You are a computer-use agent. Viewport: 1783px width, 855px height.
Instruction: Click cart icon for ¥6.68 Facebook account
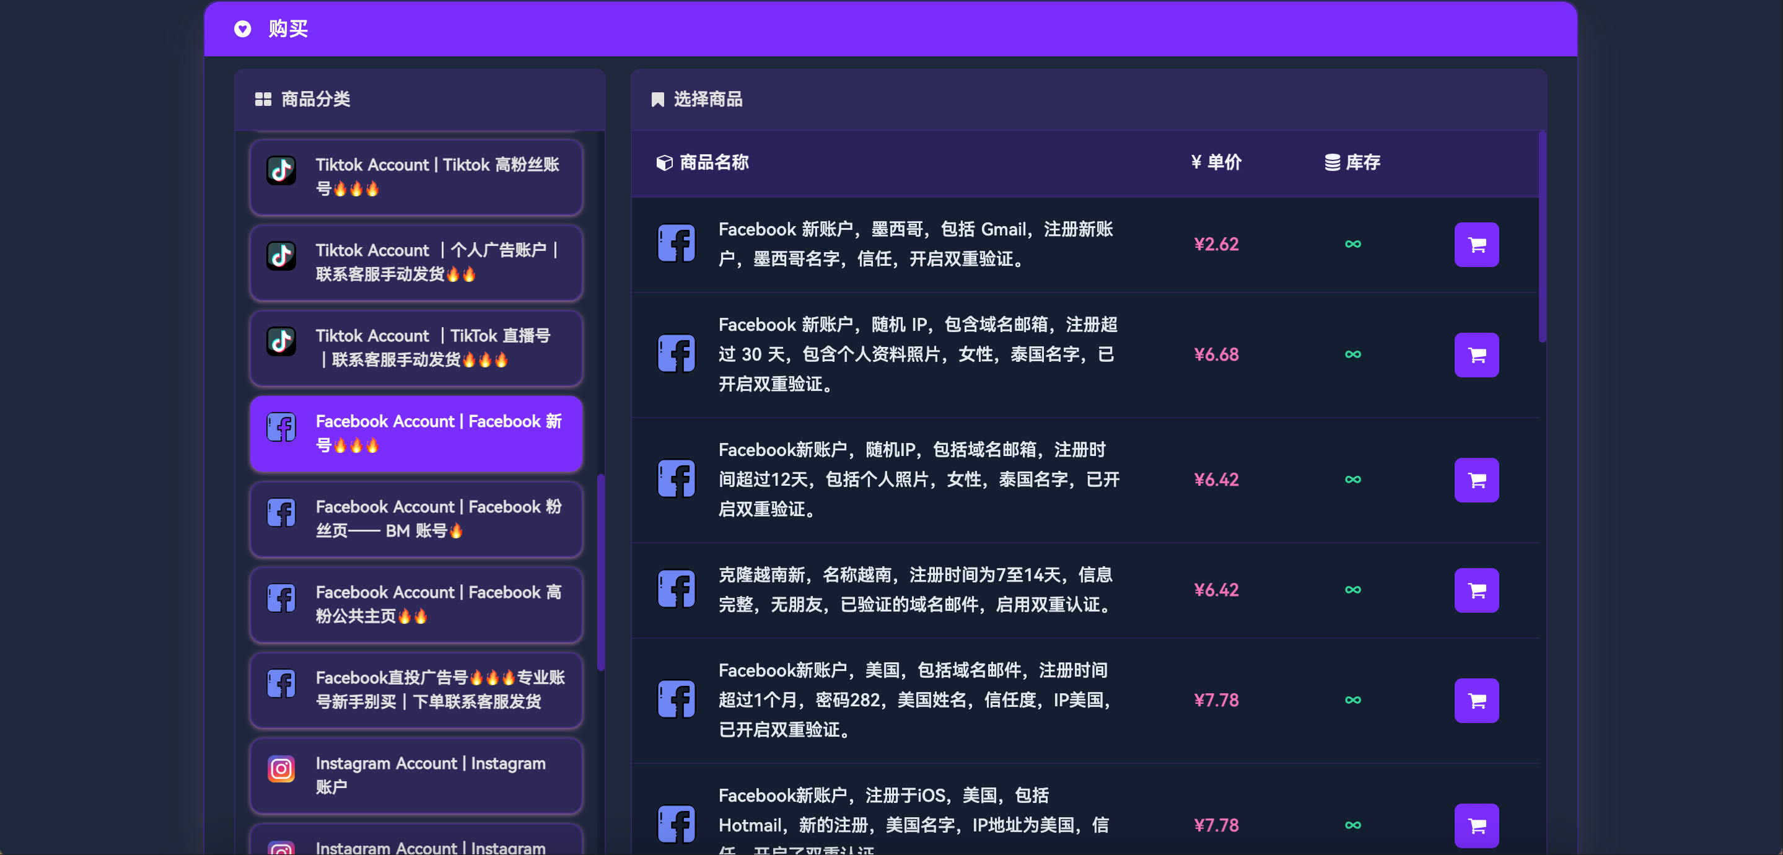click(x=1476, y=354)
